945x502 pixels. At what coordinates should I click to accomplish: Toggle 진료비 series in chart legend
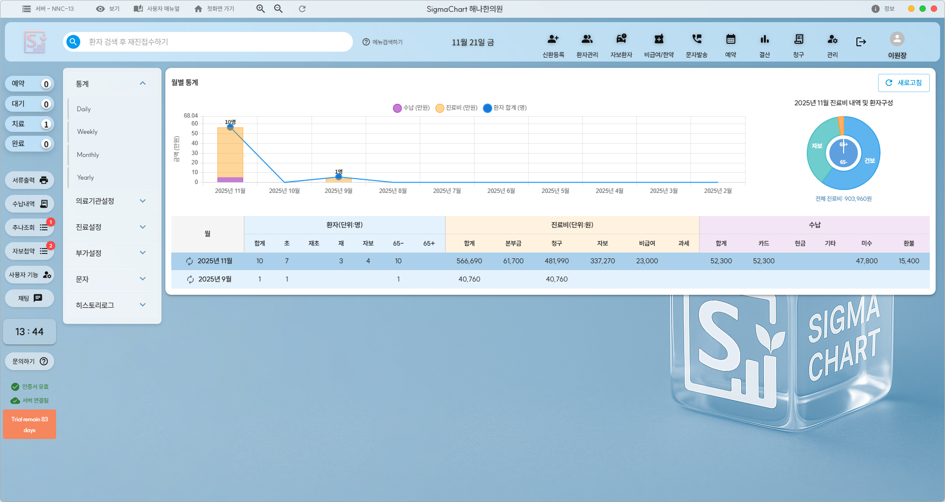456,108
